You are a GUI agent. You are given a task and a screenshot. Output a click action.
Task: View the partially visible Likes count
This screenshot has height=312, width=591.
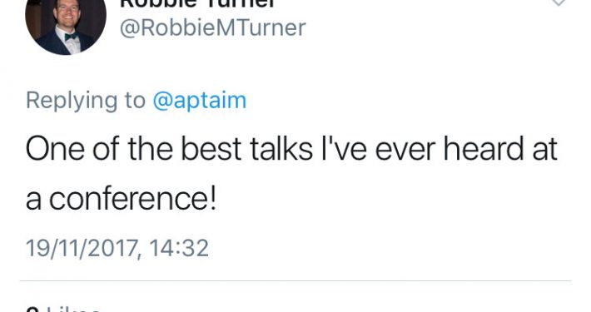[63, 310]
